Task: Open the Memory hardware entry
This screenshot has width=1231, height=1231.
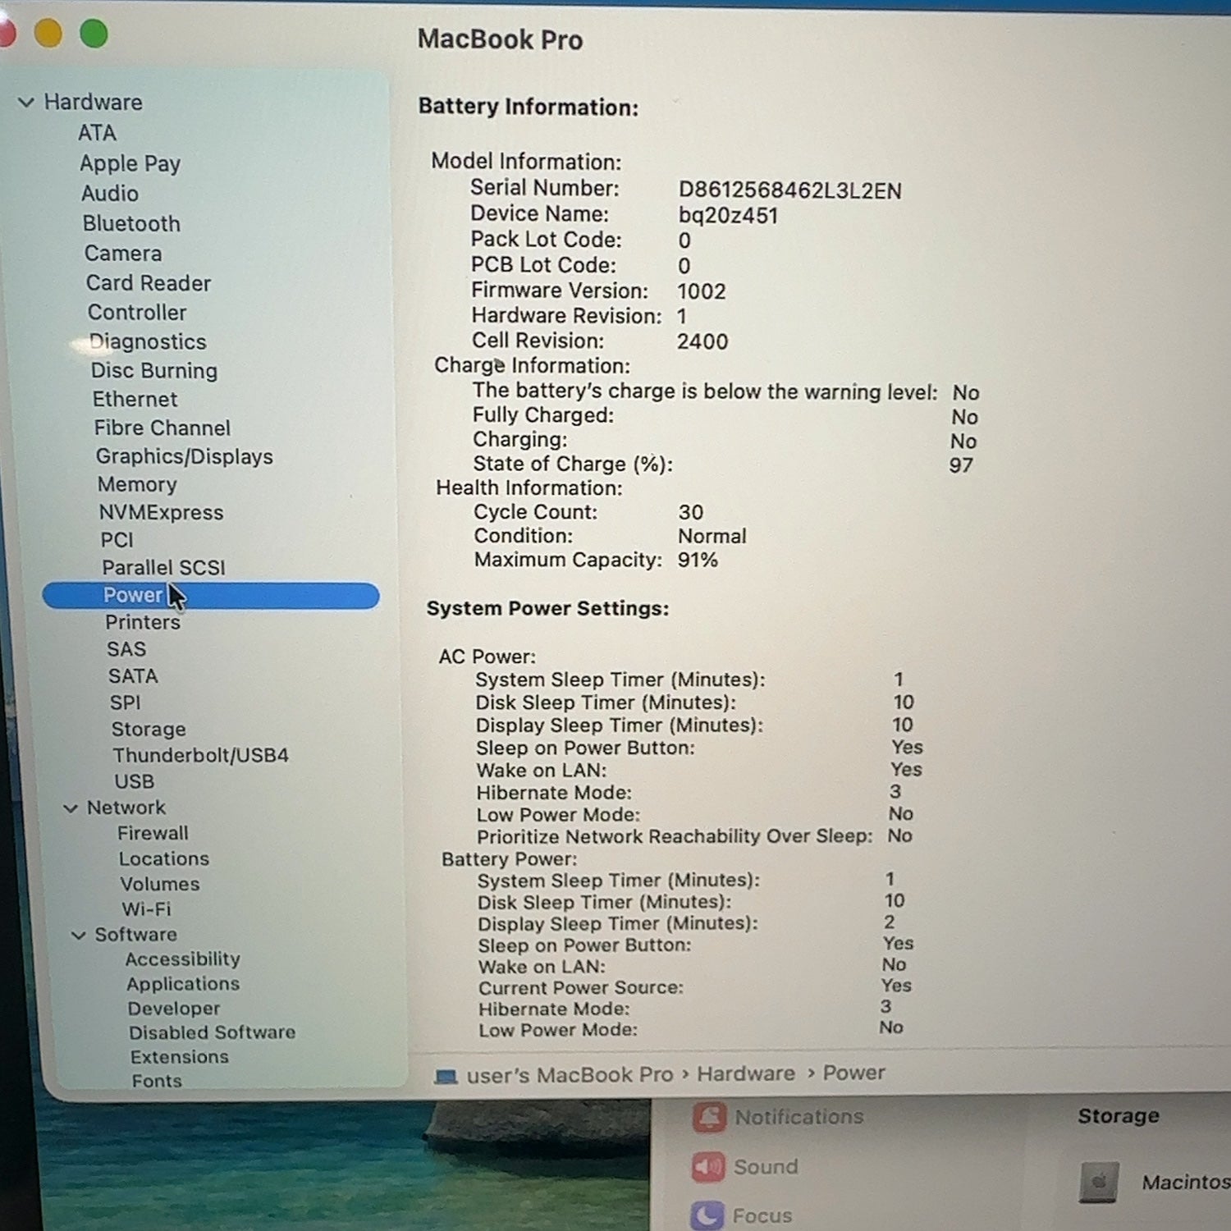Action: [137, 484]
